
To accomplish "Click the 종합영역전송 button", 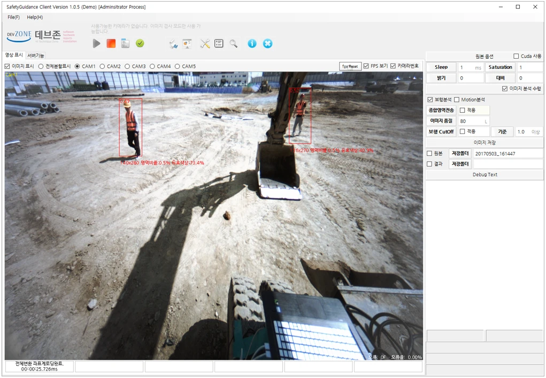I will coord(441,110).
